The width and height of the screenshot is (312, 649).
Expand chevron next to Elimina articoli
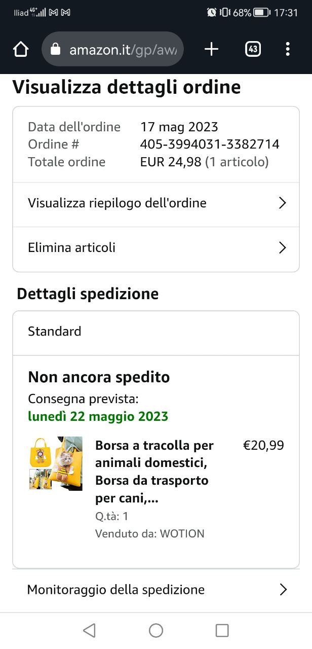click(283, 247)
